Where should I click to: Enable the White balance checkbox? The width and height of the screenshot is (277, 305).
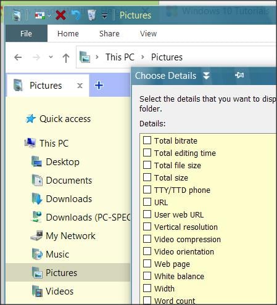pyautogui.click(x=147, y=276)
